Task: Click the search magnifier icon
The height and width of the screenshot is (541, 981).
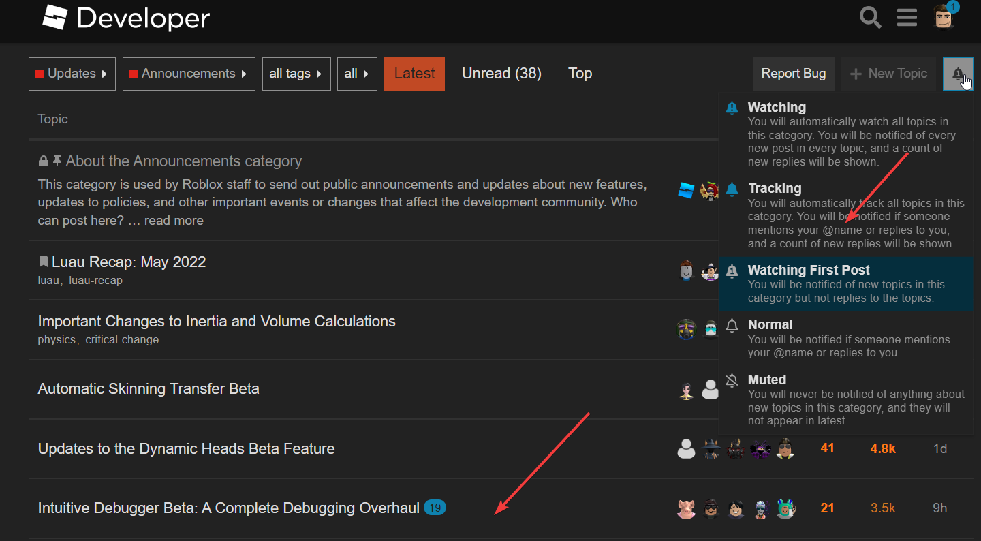Action: coord(870,17)
